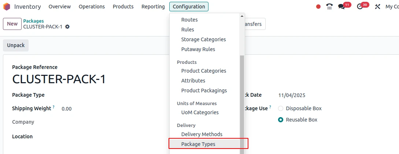Click the Odoo Inventory app logo icon
Screen dimensions: 399x154
[7, 7]
